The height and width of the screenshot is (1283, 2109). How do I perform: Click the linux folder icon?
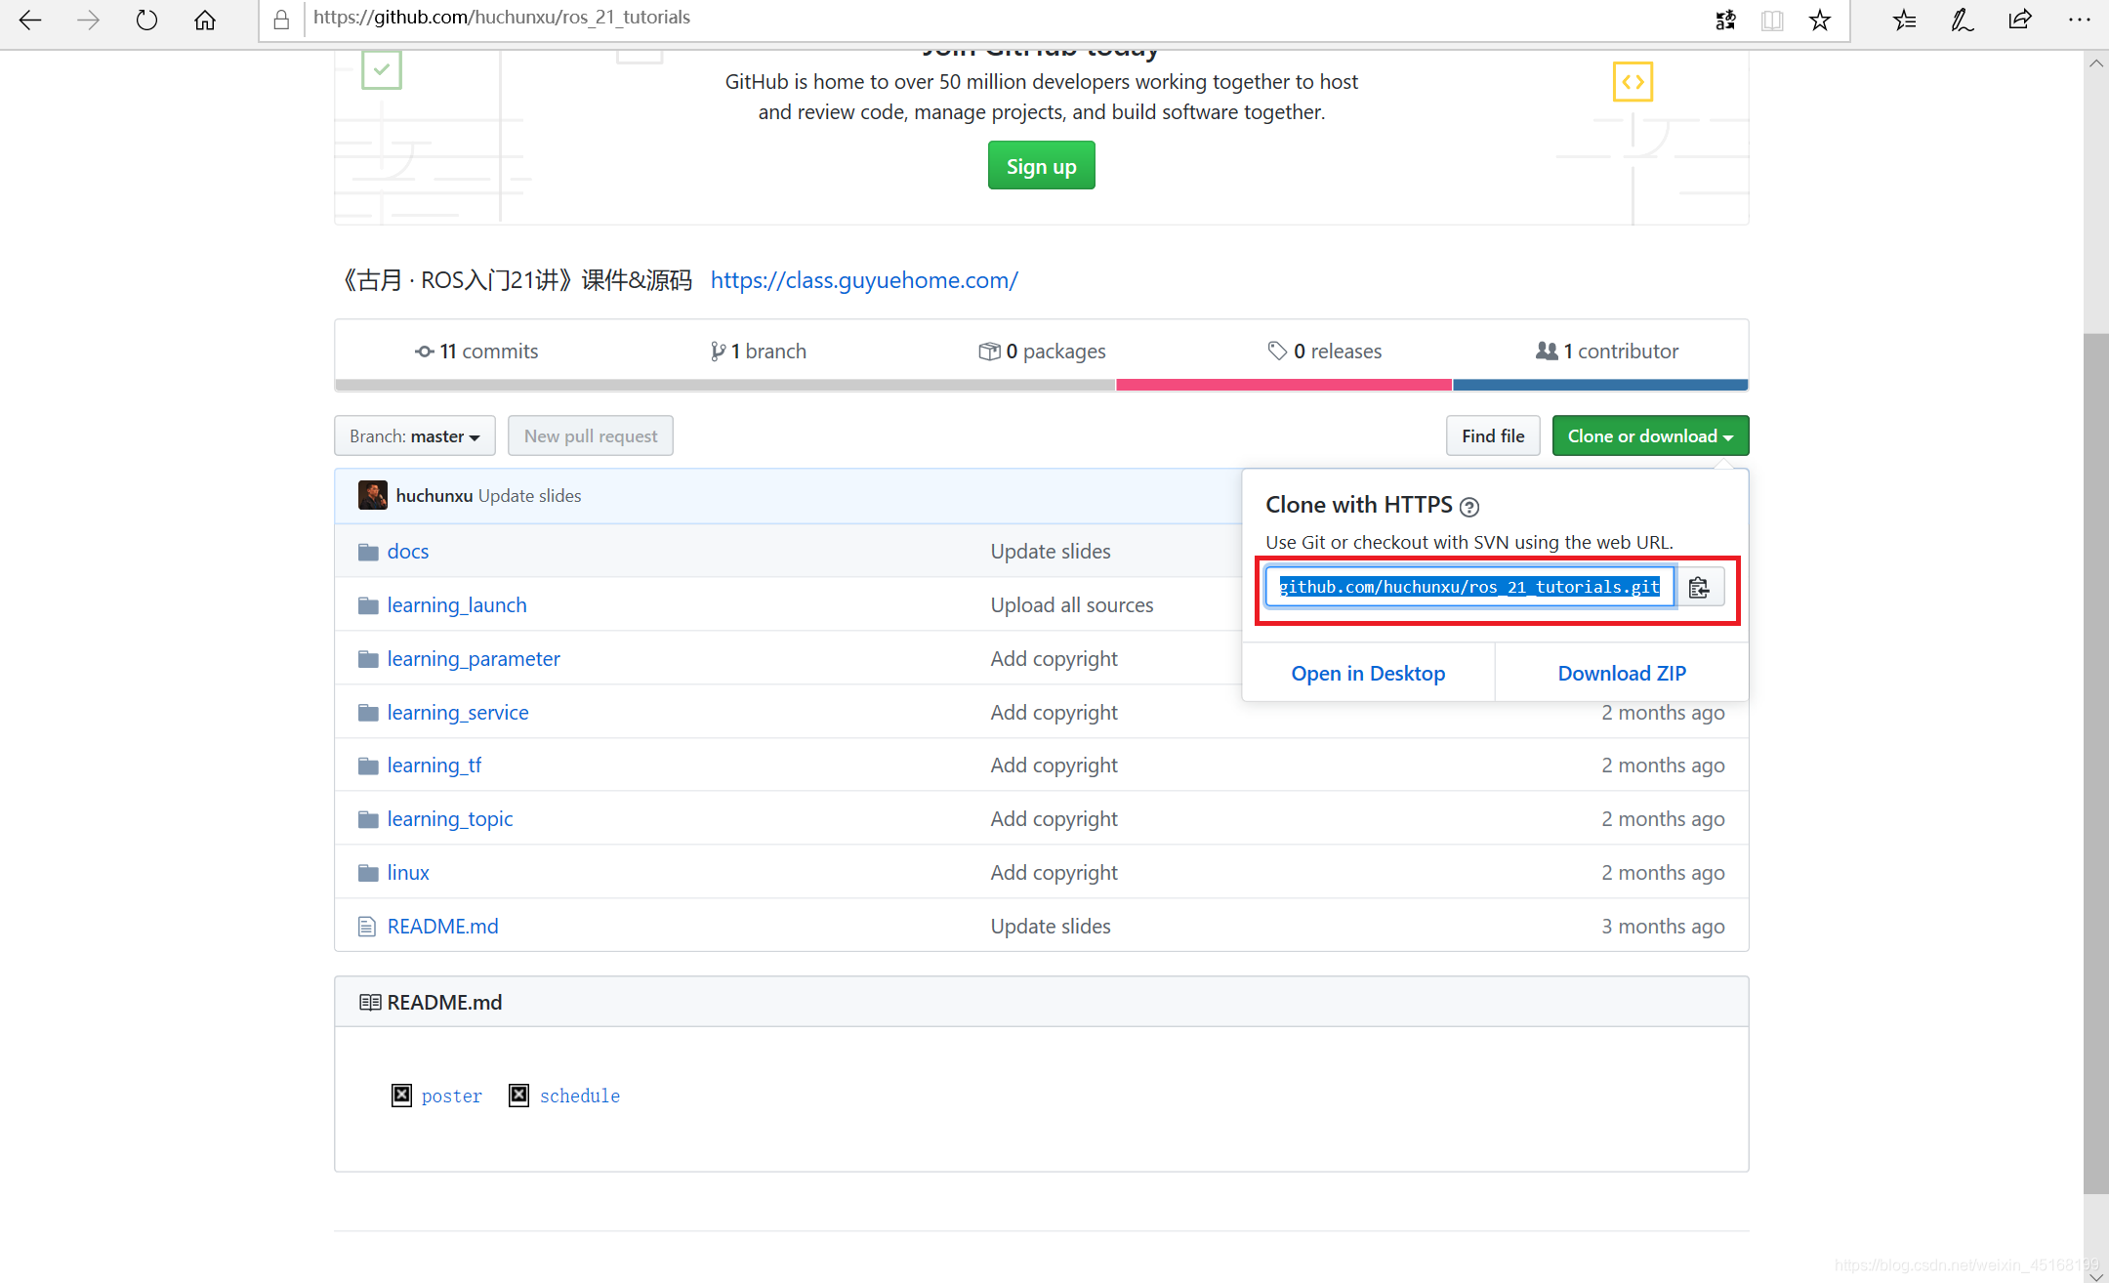tap(368, 873)
